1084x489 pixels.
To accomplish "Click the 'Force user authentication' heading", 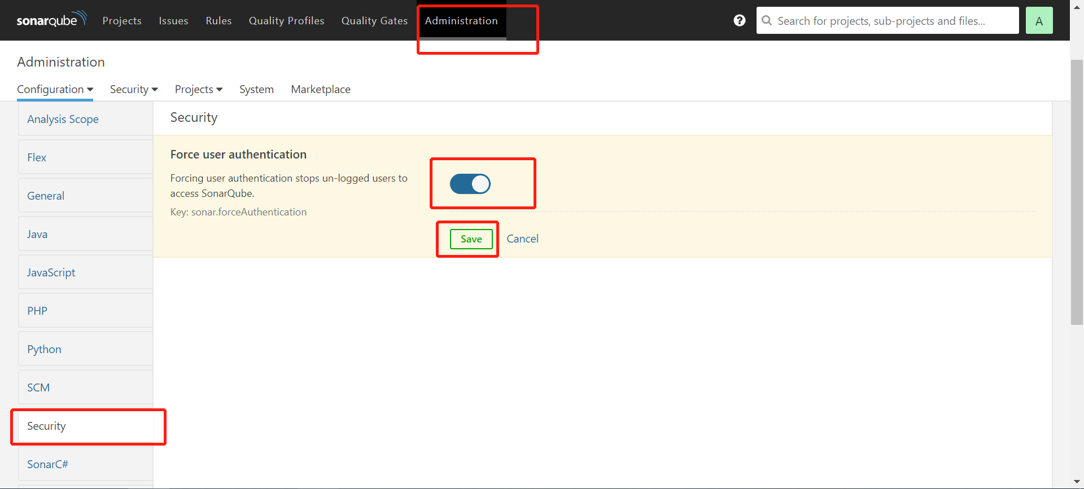I will [x=238, y=155].
